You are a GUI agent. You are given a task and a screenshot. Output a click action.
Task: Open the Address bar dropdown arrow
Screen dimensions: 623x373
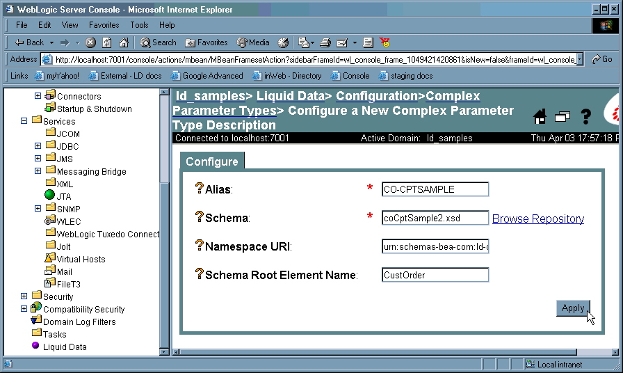coord(580,60)
